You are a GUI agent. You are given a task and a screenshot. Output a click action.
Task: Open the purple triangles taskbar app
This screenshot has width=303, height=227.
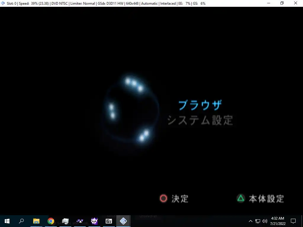click(x=80, y=221)
